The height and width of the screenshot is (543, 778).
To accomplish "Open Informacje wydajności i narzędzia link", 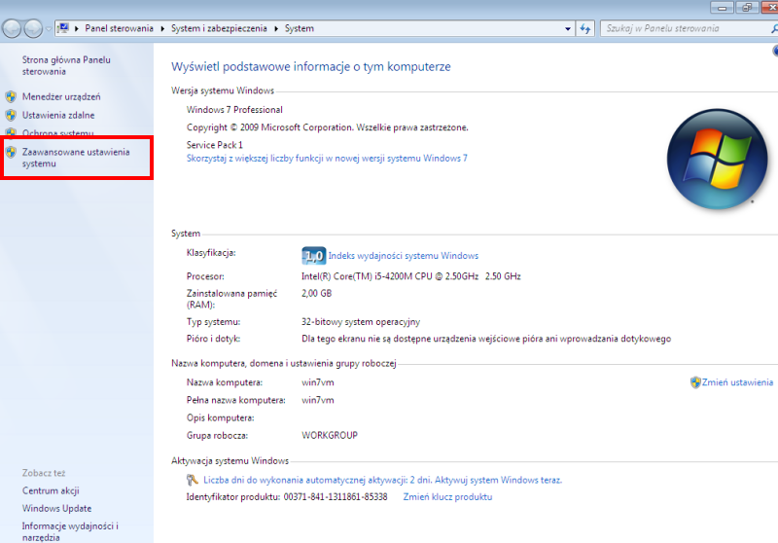I will click(70, 531).
